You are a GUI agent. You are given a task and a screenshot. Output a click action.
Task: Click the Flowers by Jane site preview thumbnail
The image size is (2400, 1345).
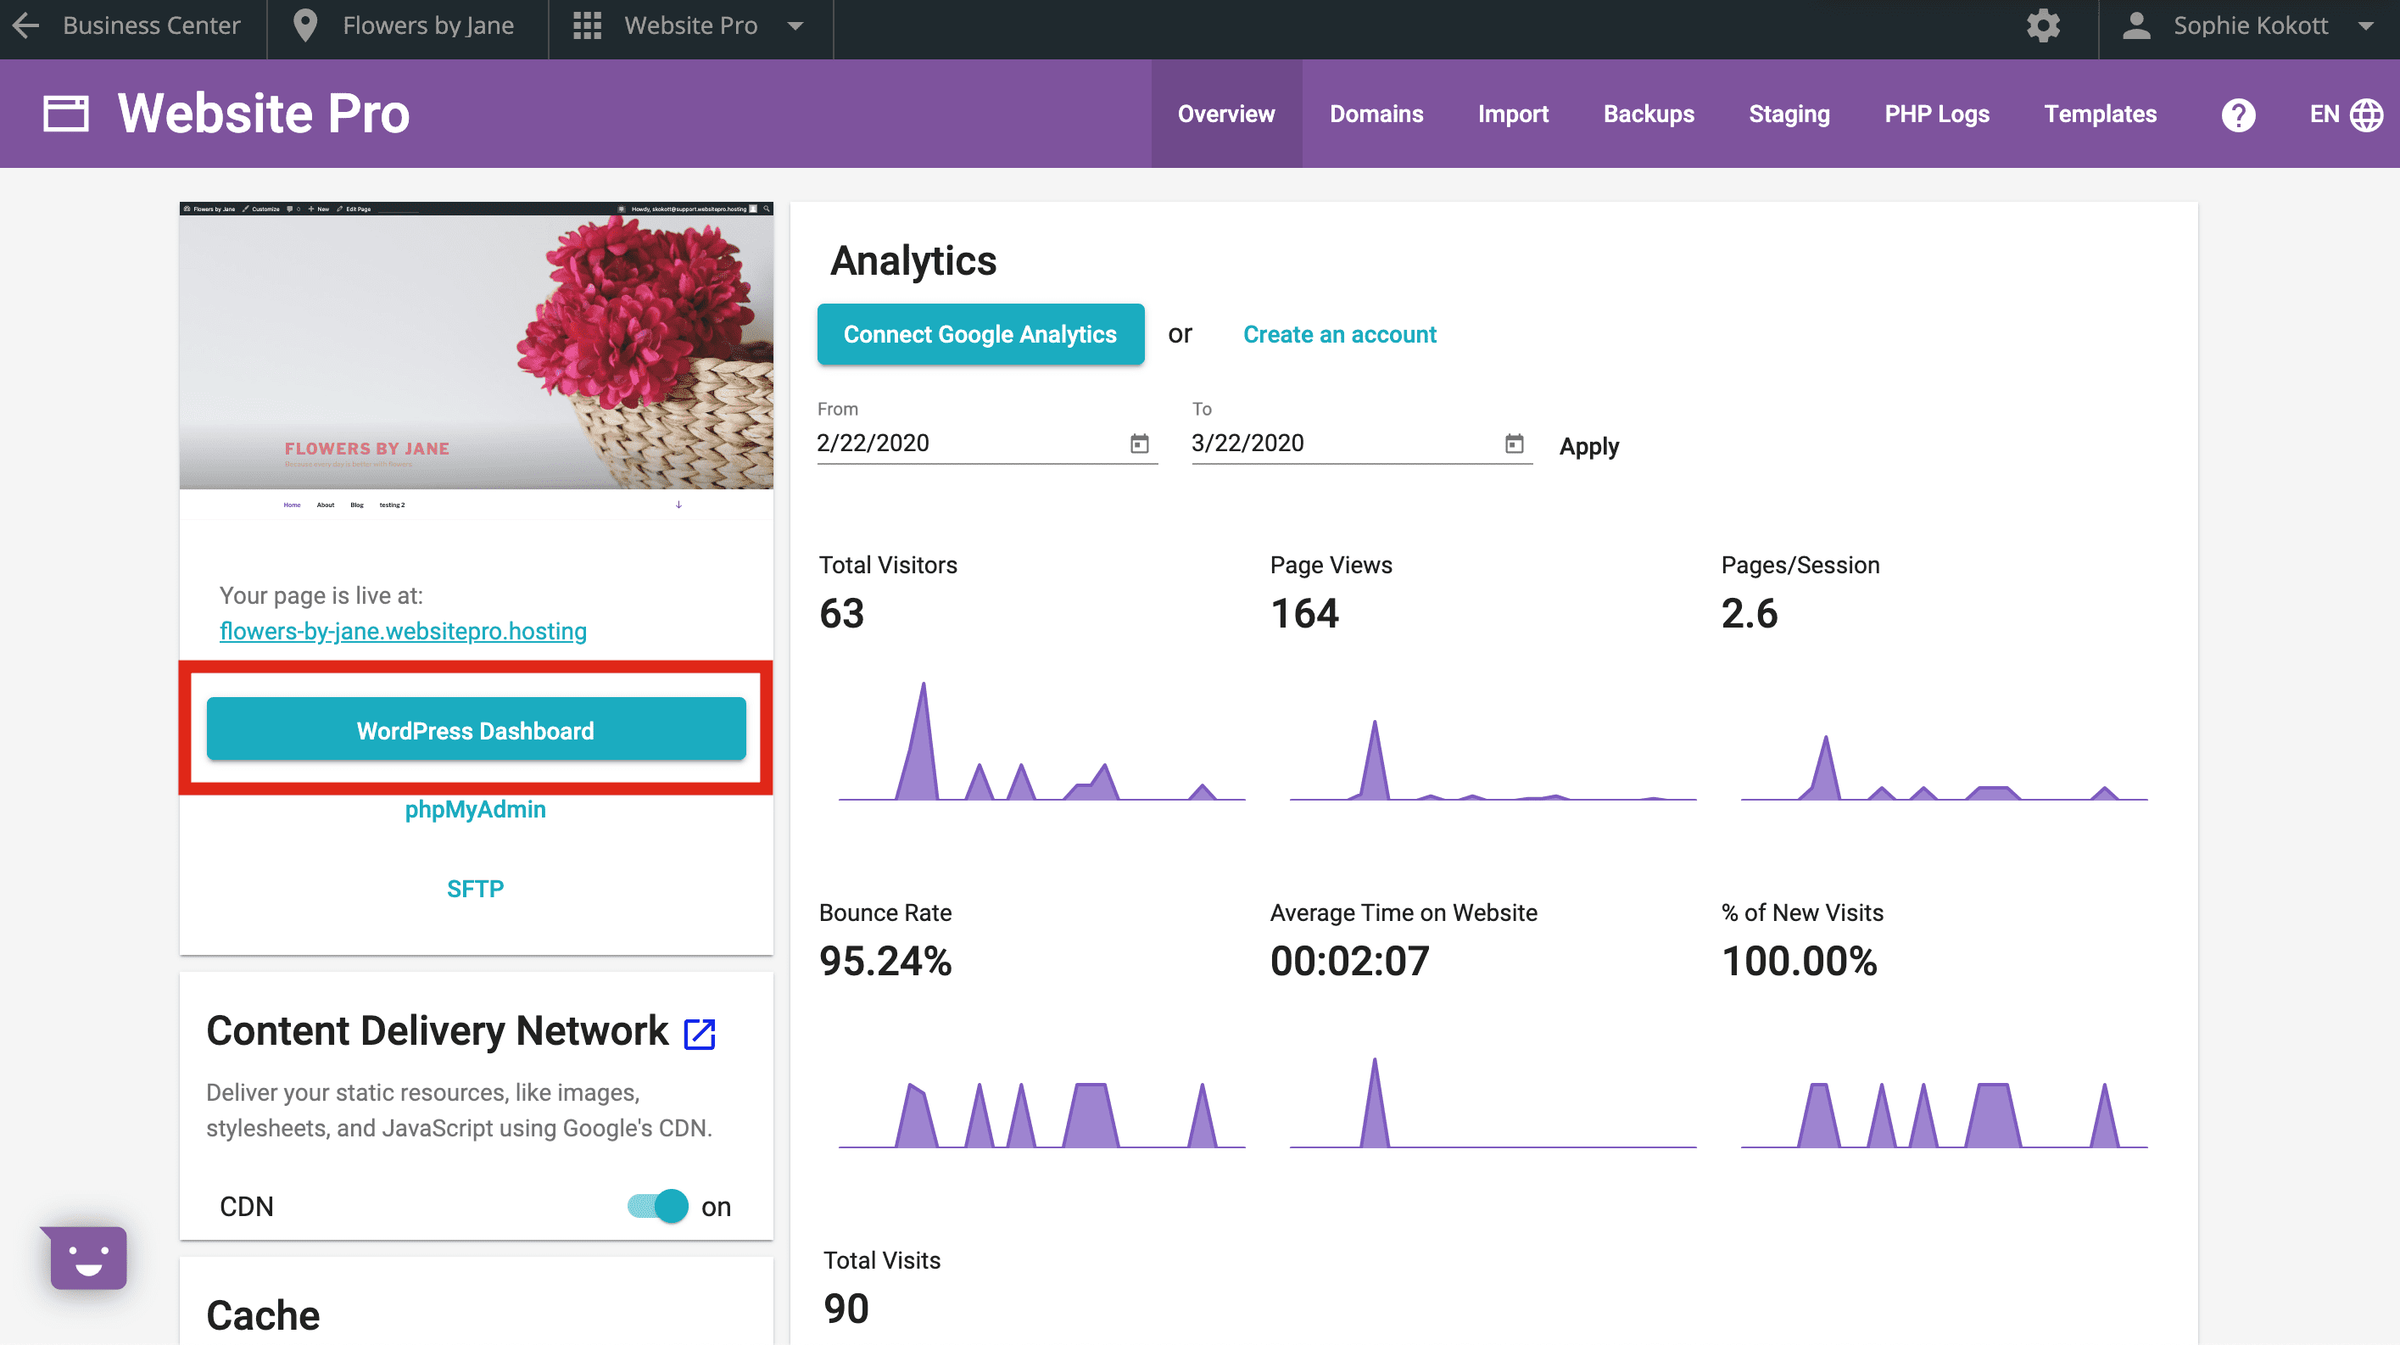point(476,360)
